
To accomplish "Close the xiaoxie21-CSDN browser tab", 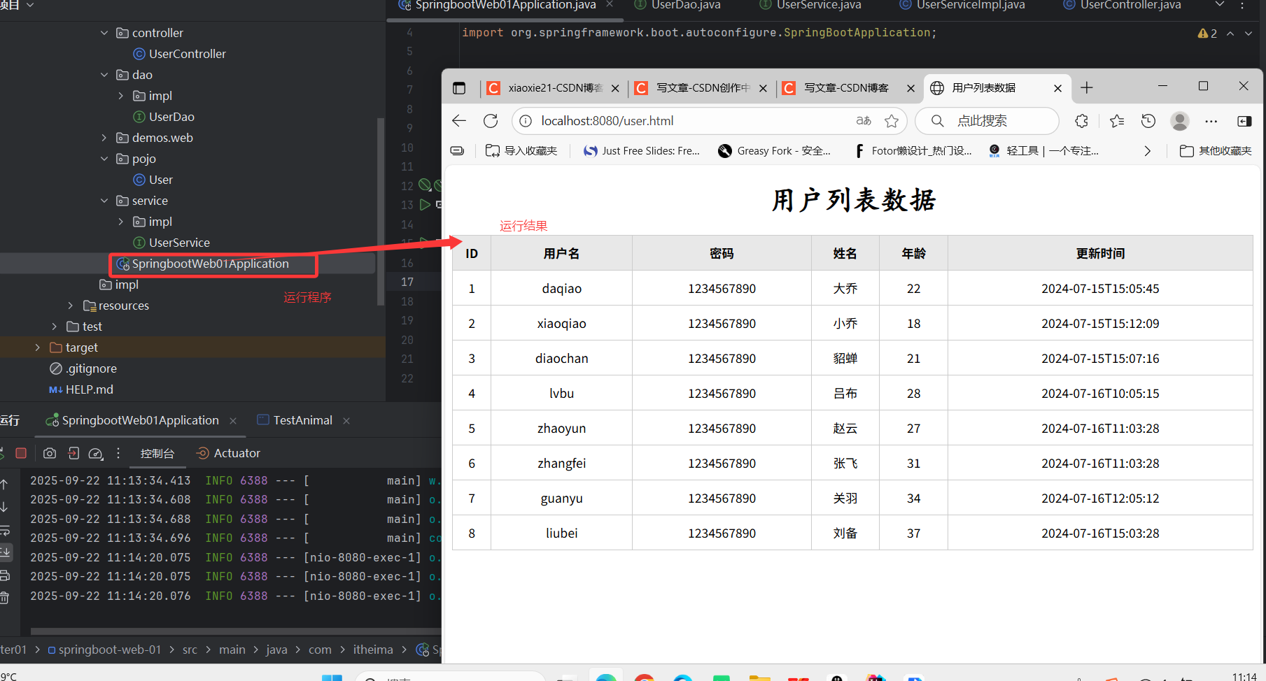I will pyautogui.click(x=615, y=88).
